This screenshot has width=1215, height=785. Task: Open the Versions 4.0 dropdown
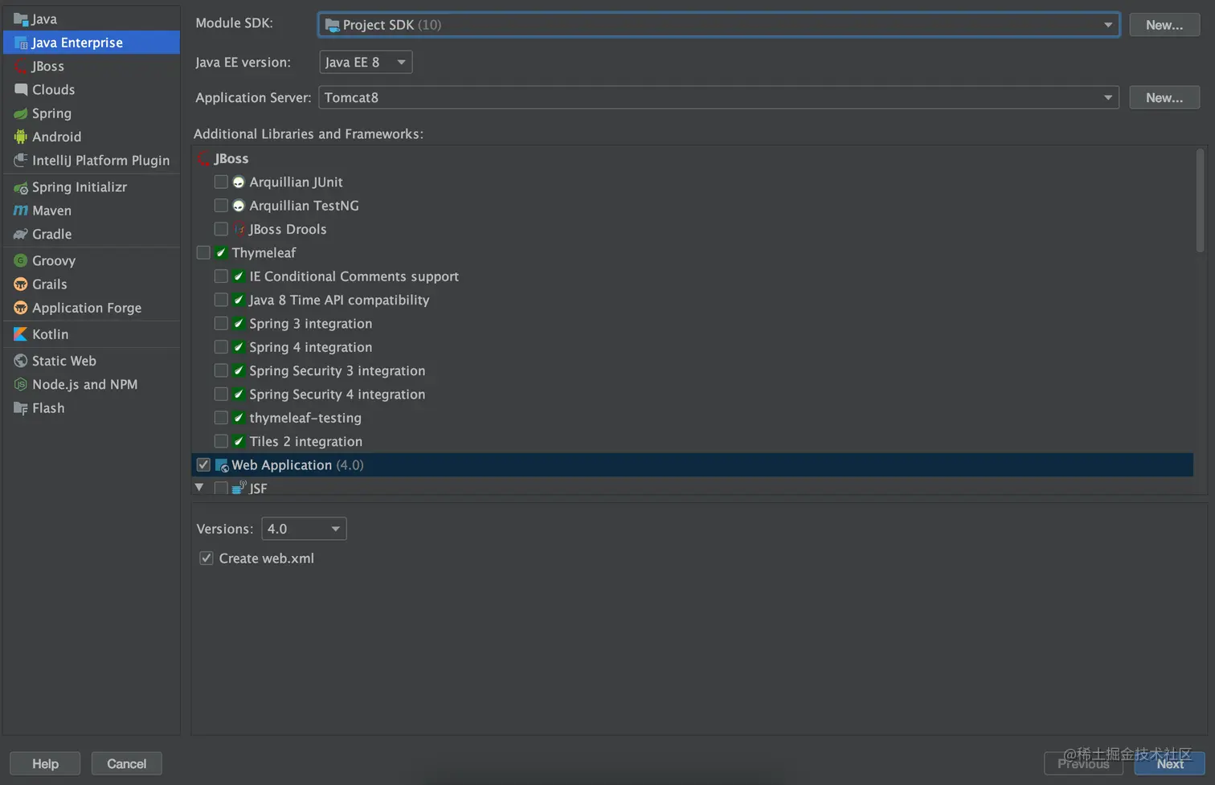click(x=304, y=529)
